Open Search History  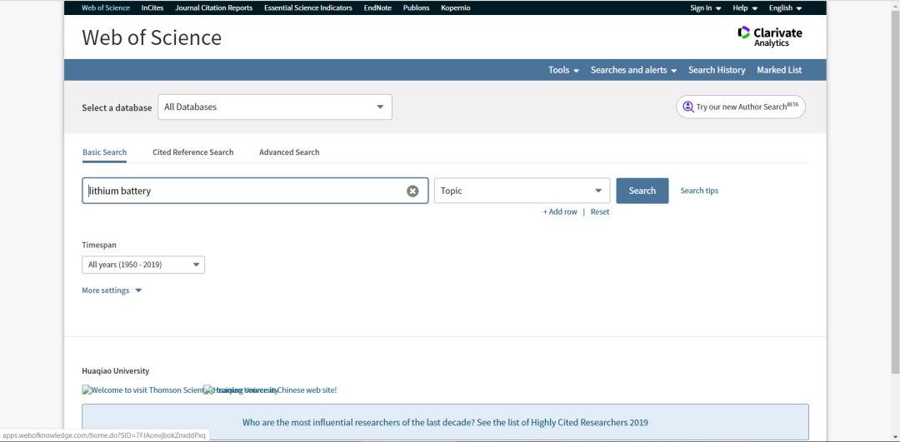(x=717, y=70)
